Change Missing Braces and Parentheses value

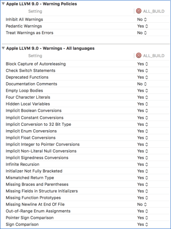[x=142, y=184]
